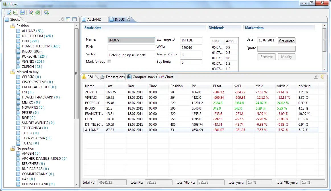Click the WKN field 620010

(x=191, y=48)
